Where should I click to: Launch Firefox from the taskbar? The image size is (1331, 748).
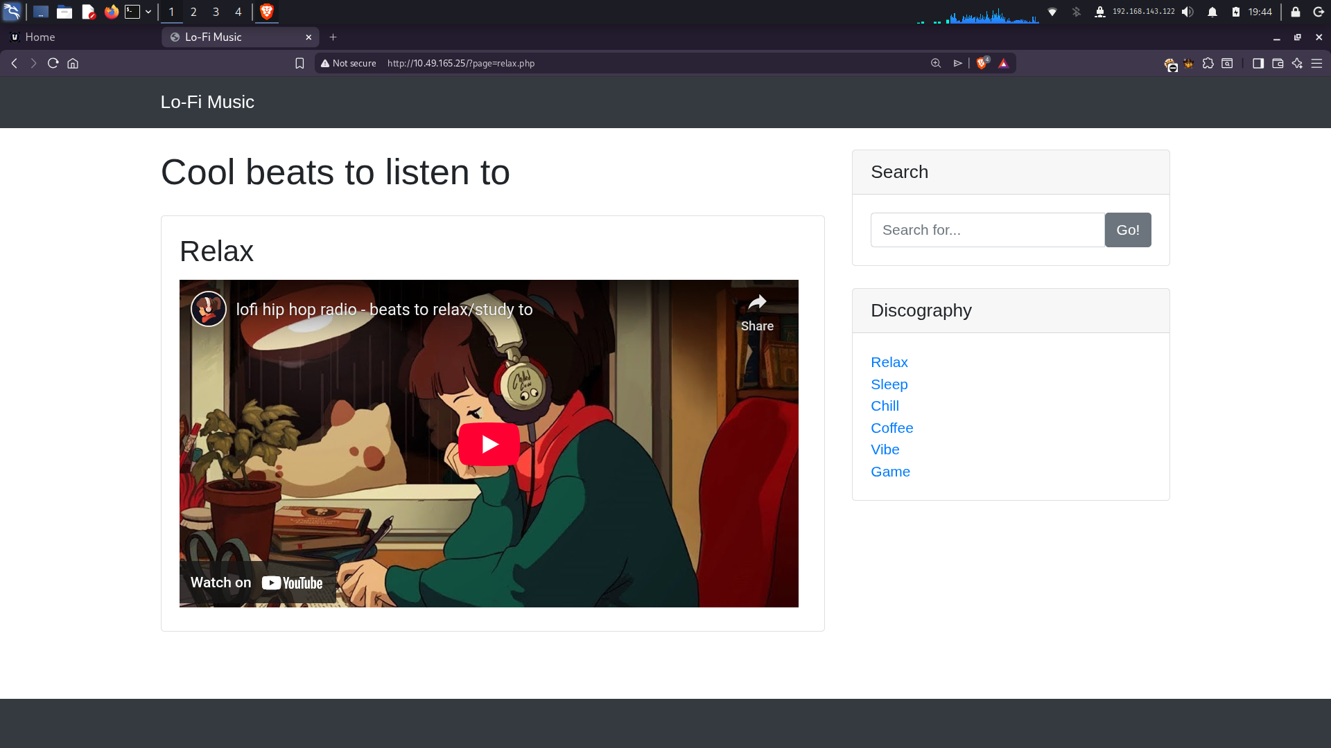click(111, 12)
